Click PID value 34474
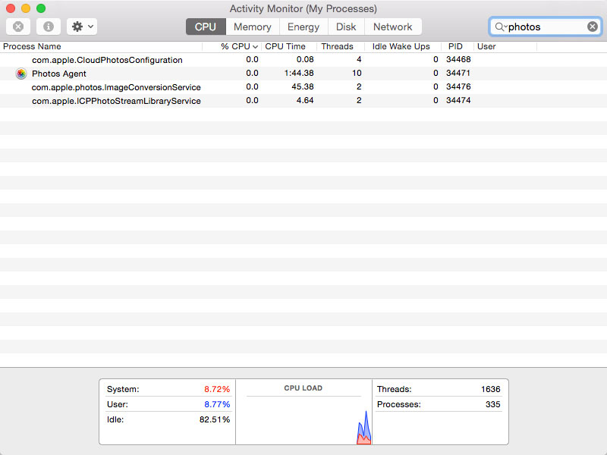This screenshot has width=607, height=455. click(458, 100)
